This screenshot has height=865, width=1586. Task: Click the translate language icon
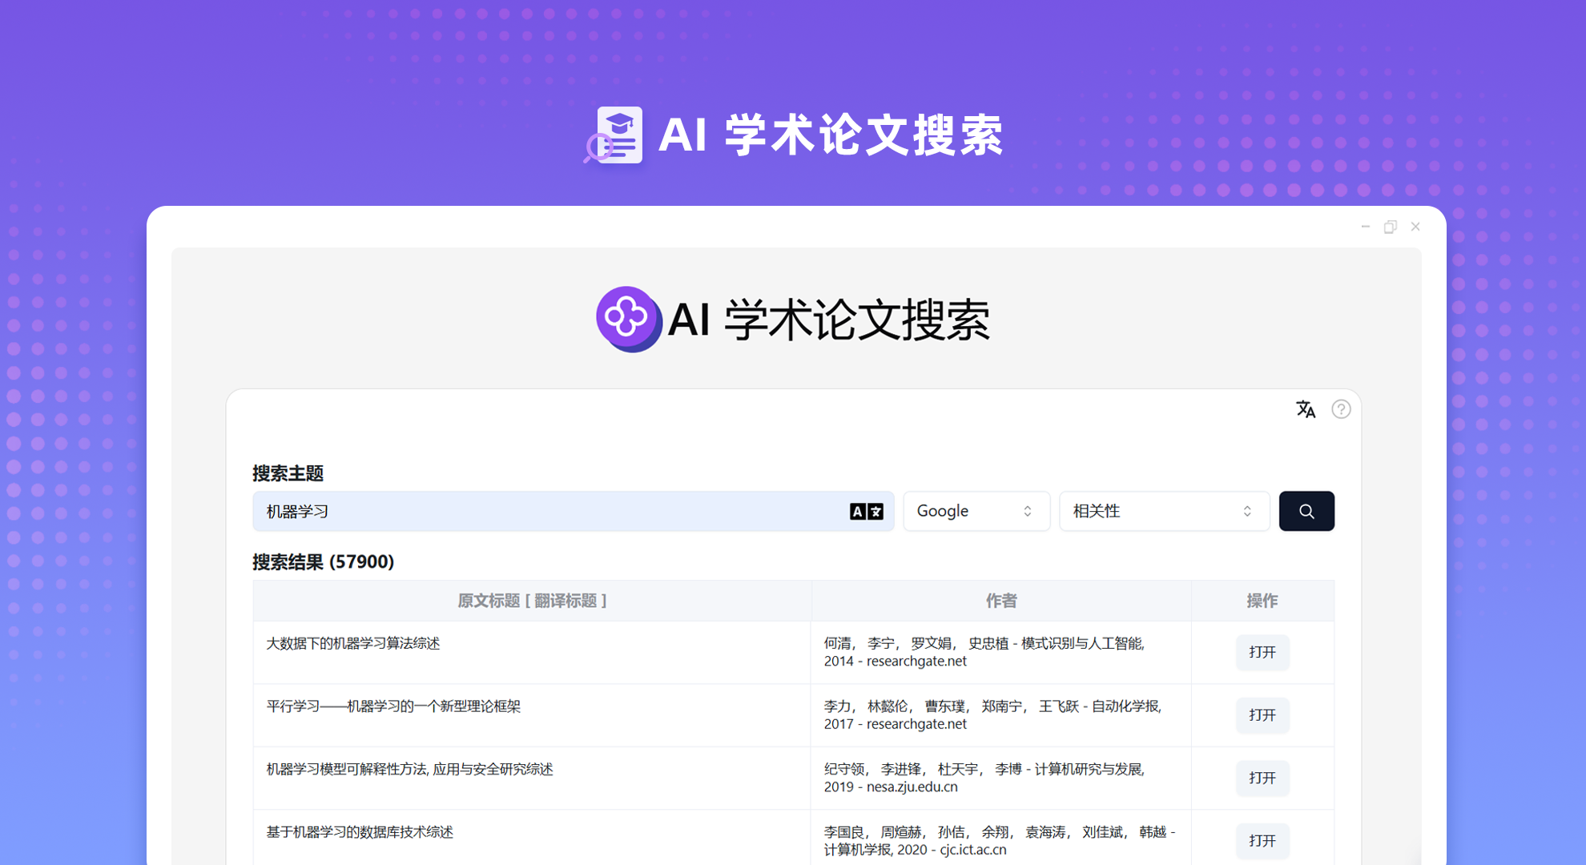[x=1306, y=409]
